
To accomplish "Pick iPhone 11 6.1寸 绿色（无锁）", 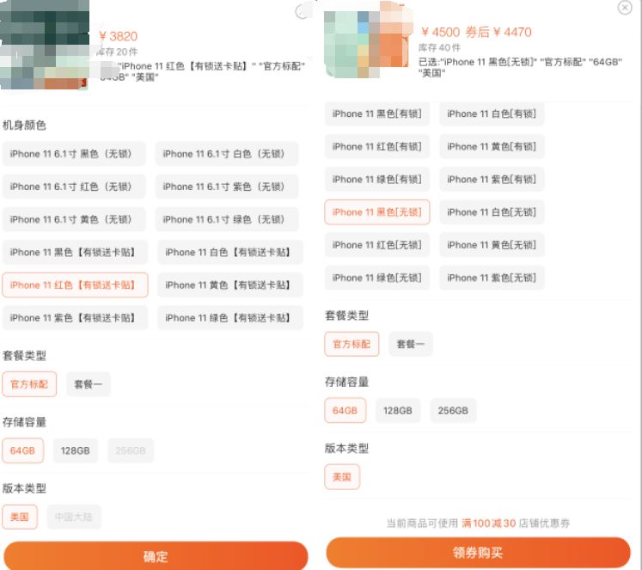I will [227, 219].
